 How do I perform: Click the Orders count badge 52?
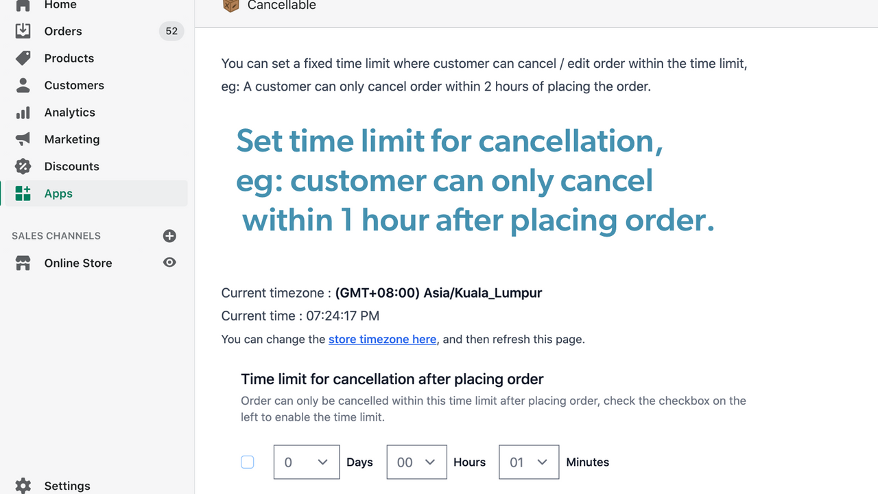(x=171, y=31)
